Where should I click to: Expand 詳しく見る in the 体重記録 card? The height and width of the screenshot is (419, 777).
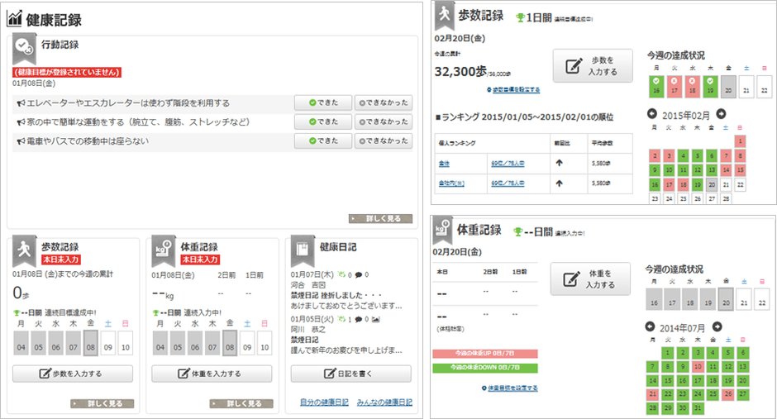[241, 403]
